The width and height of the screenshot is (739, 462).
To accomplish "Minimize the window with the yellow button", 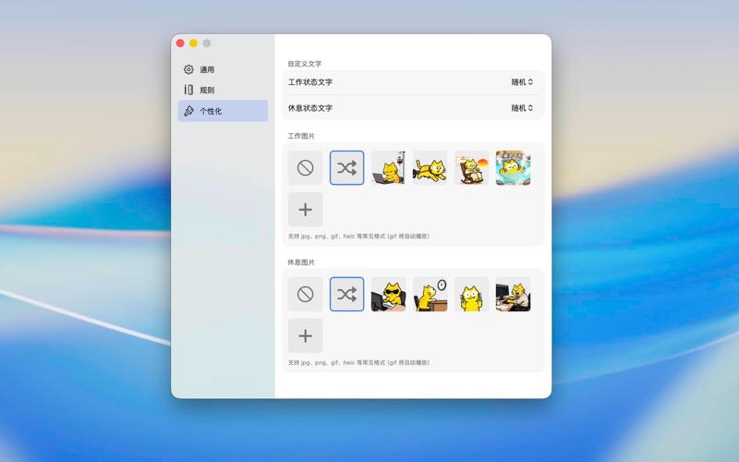I will point(193,43).
